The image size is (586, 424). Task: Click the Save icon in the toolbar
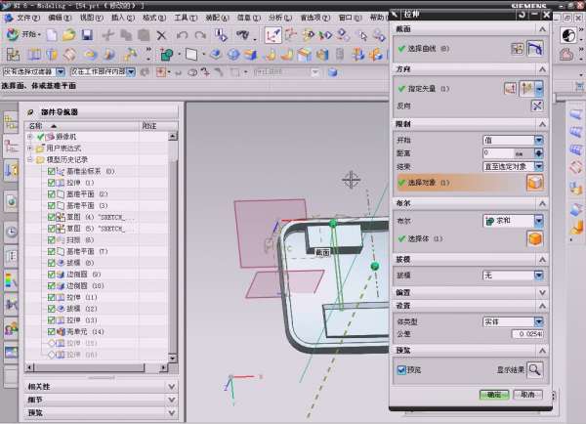coord(89,35)
